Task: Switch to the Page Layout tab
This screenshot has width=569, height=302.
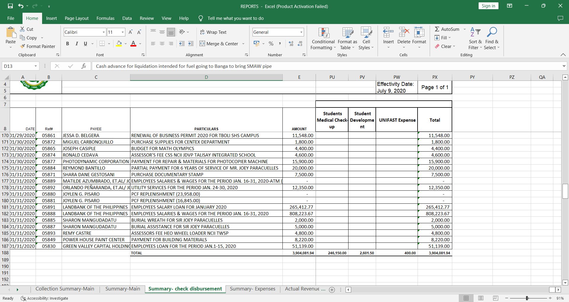Action: point(77,18)
